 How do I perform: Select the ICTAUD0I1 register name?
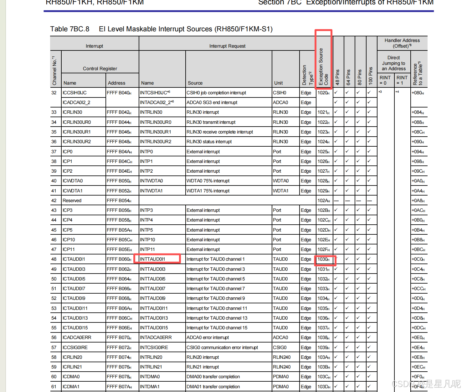pos(74,259)
